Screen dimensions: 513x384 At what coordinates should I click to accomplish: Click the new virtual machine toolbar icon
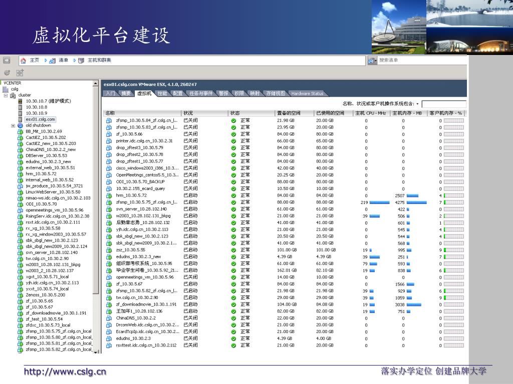tap(20, 73)
